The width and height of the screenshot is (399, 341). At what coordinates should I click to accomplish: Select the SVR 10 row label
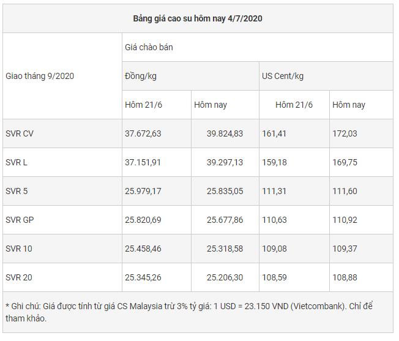click(x=19, y=249)
